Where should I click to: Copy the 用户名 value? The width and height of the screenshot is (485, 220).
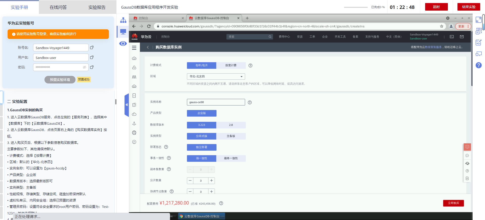coord(92,57)
